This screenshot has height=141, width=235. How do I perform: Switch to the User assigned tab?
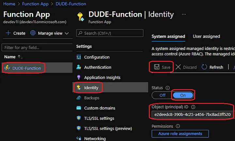(206, 36)
